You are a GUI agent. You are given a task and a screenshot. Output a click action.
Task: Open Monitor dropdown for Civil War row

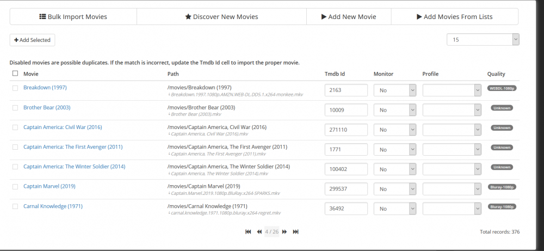pos(395,130)
